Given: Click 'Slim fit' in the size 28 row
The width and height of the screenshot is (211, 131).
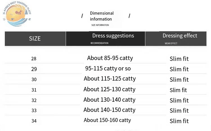Looking at the screenshot, I should tap(179, 59).
